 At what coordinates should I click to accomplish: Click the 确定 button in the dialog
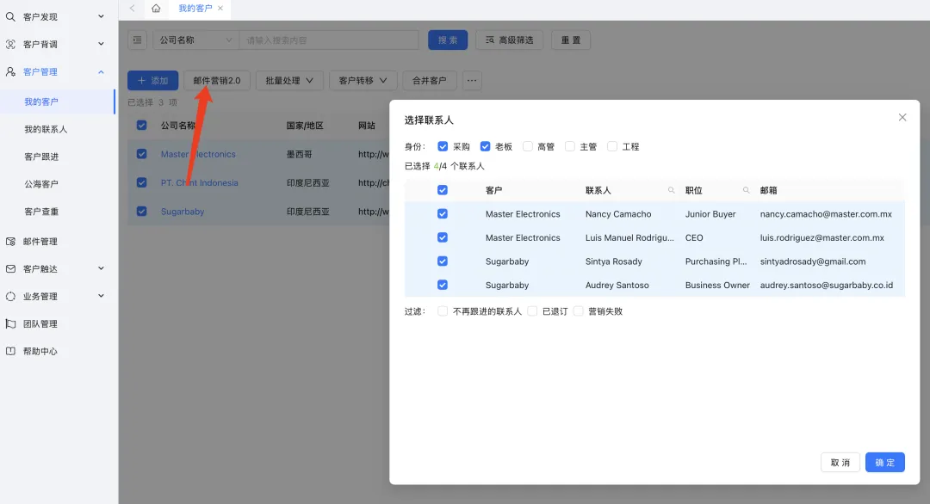click(884, 462)
